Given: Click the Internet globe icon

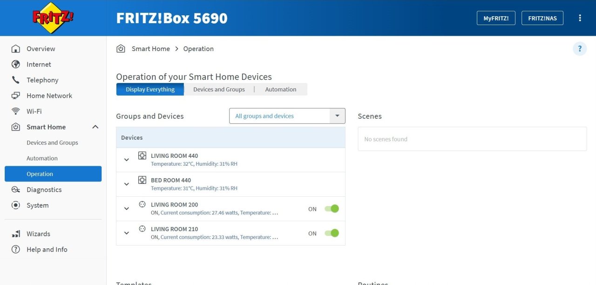Looking at the screenshot, I should 16,65.
